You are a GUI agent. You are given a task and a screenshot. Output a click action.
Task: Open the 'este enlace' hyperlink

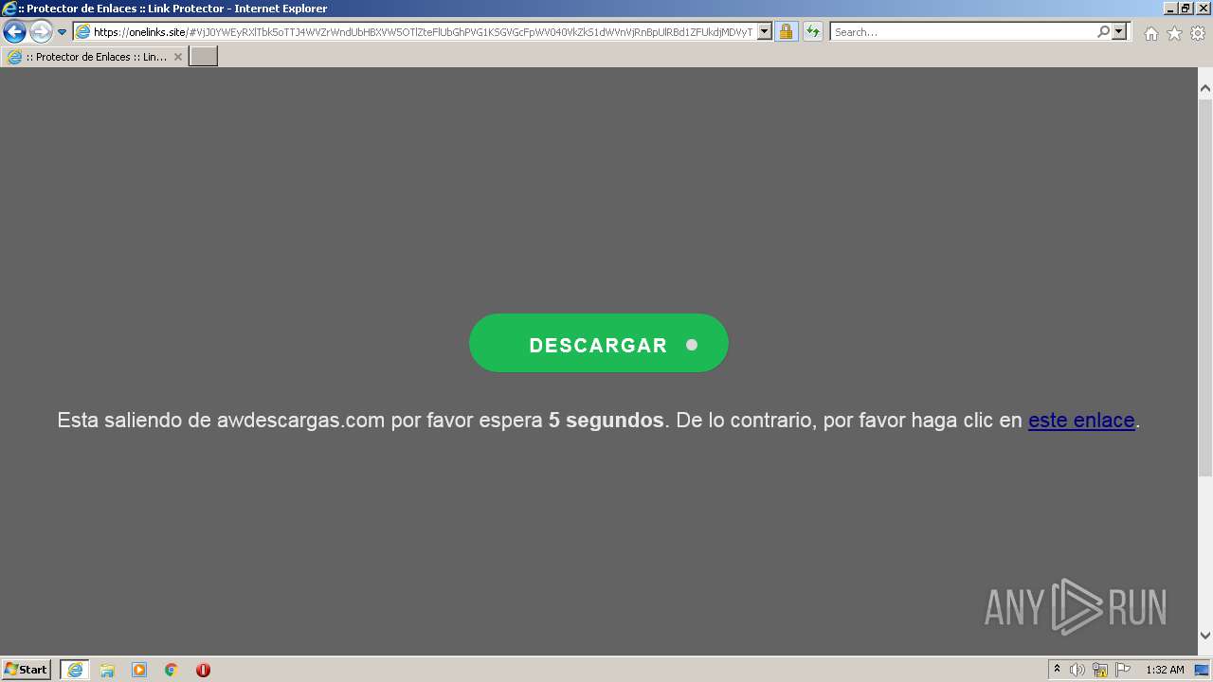1081,420
